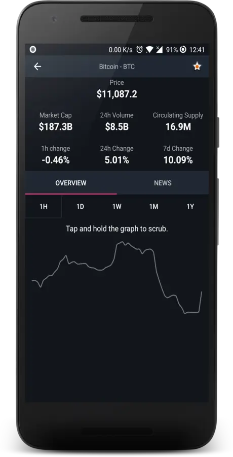Select the 1D chart range
Screen dimensions: 233x457
click(80, 207)
